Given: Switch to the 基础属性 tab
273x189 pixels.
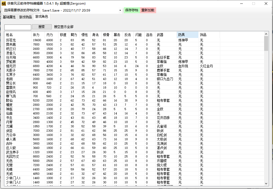Looking at the screenshot, I should click(x=9, y=17).
